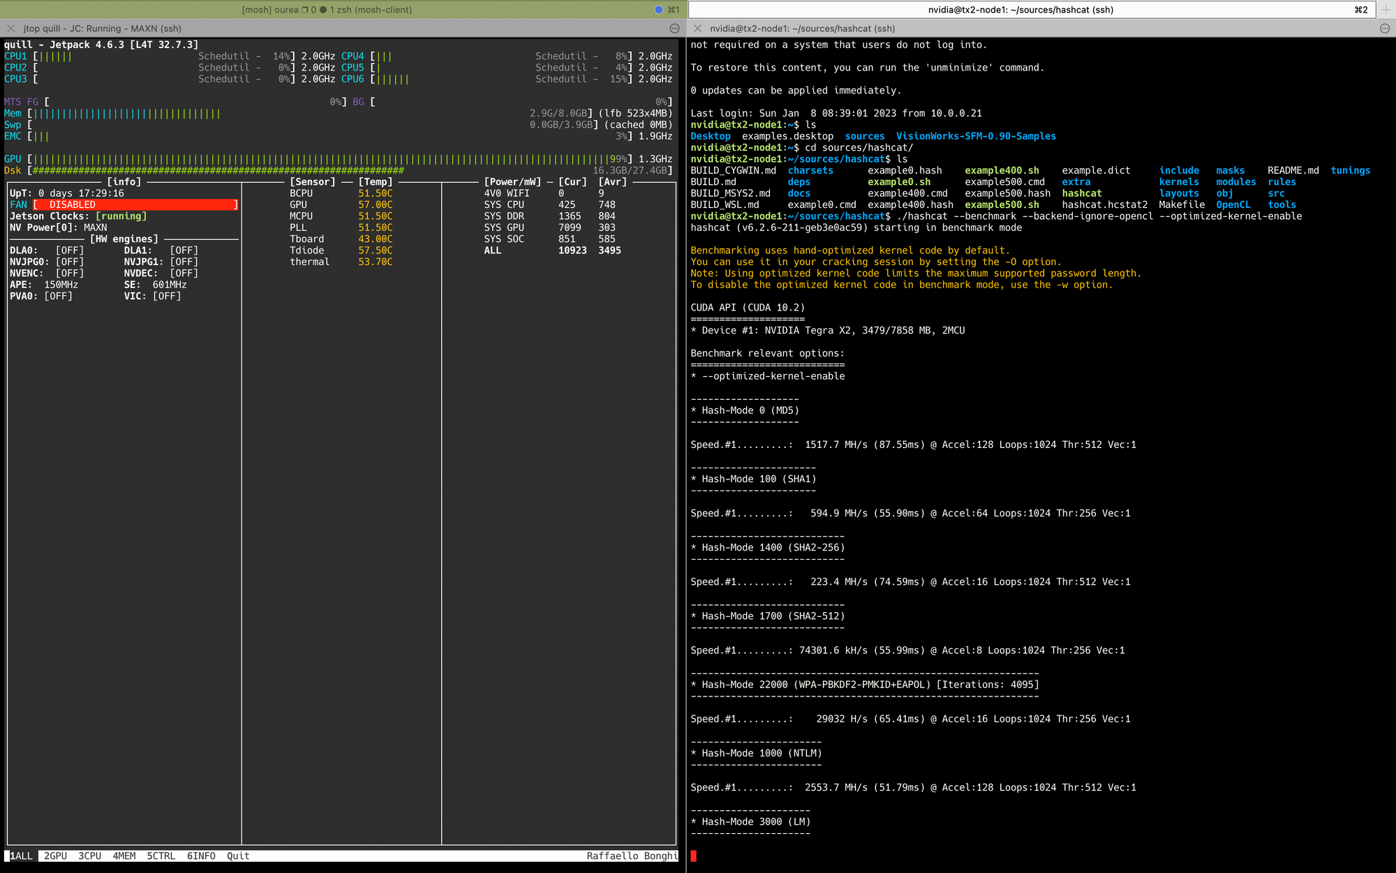This screenshot has width=1396, height=873.
Task: Click the NVENC OFF entry
Action: pyautogui.click(x=47, y=274)
